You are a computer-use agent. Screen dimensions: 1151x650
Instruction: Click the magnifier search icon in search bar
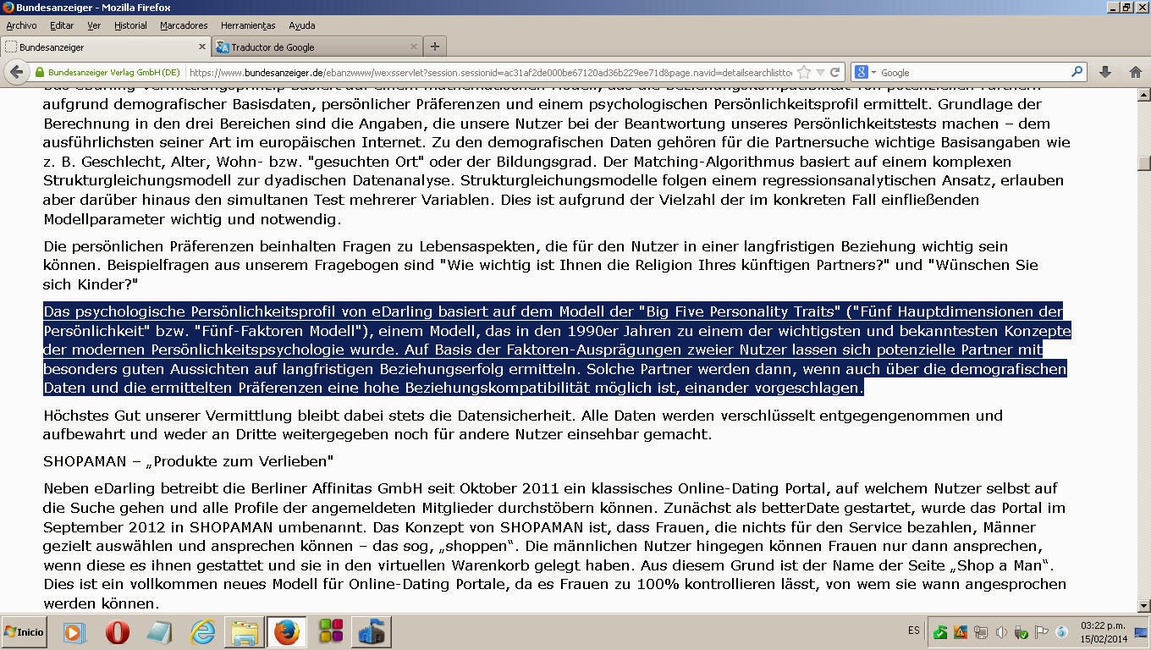pos(1077,72)
